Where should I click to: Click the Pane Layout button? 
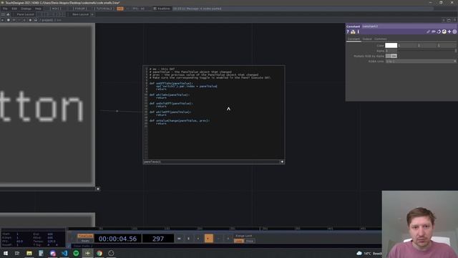(x=25, y=14)
